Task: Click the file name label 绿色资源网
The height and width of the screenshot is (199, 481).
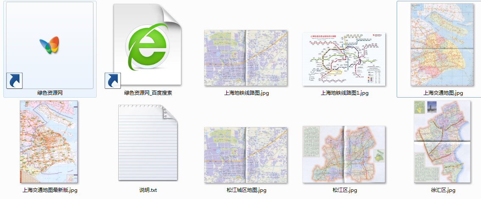Action: pyautogui.click(x=50, y=93)
